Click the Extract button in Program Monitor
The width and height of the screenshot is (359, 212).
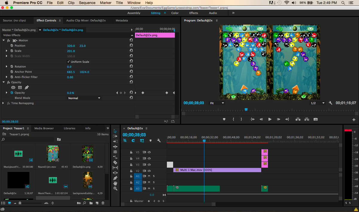click(307, 119)
